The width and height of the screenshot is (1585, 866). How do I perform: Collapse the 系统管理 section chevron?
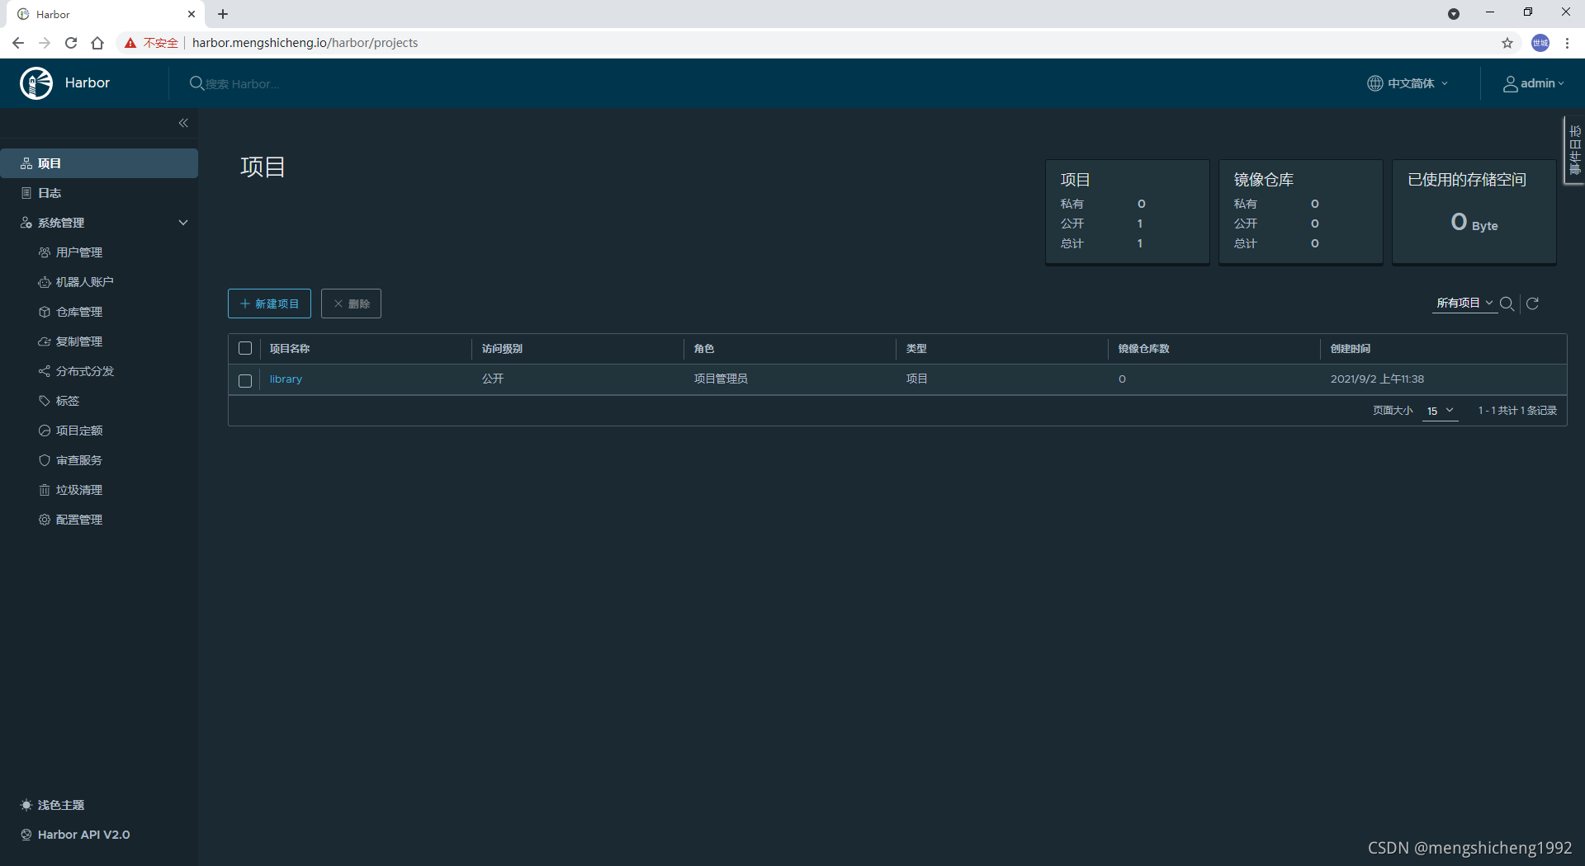tap(183, 223)
